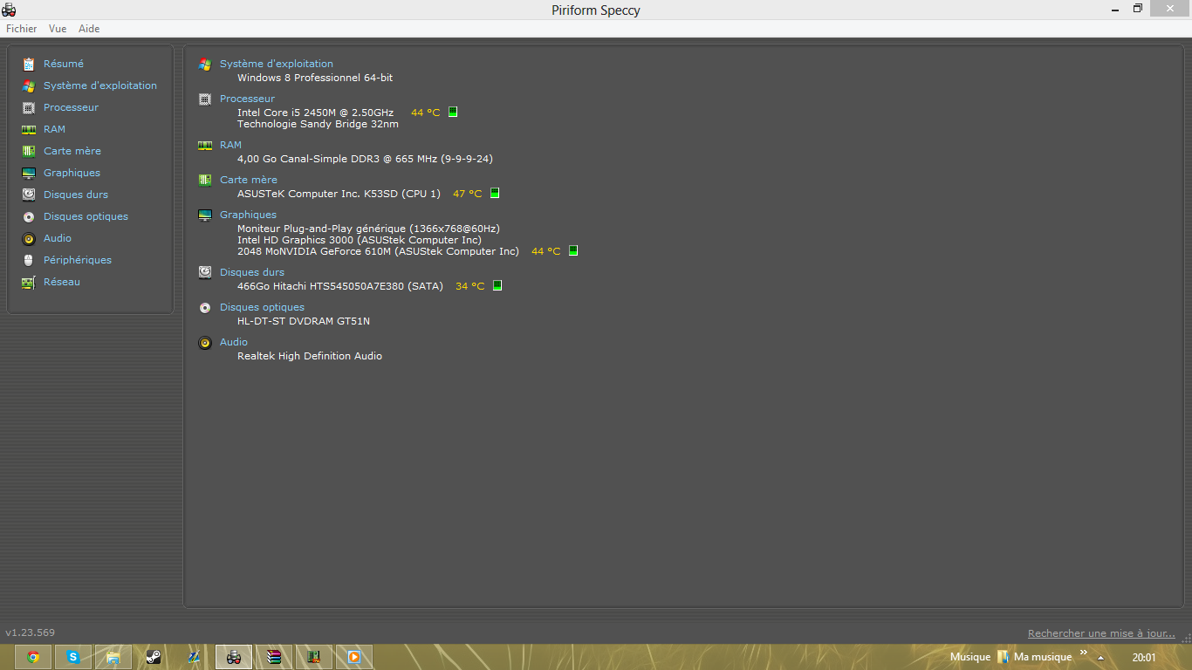This screenshot has width=1192, height=670.
Task: Click the Hitachi hard drive temperature gauge icon
Action: [497, 285]
